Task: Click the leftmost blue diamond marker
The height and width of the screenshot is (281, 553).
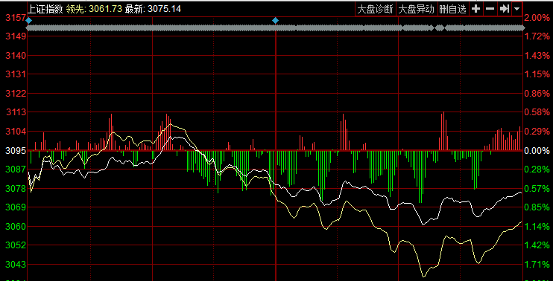Action: click(29, 20)
